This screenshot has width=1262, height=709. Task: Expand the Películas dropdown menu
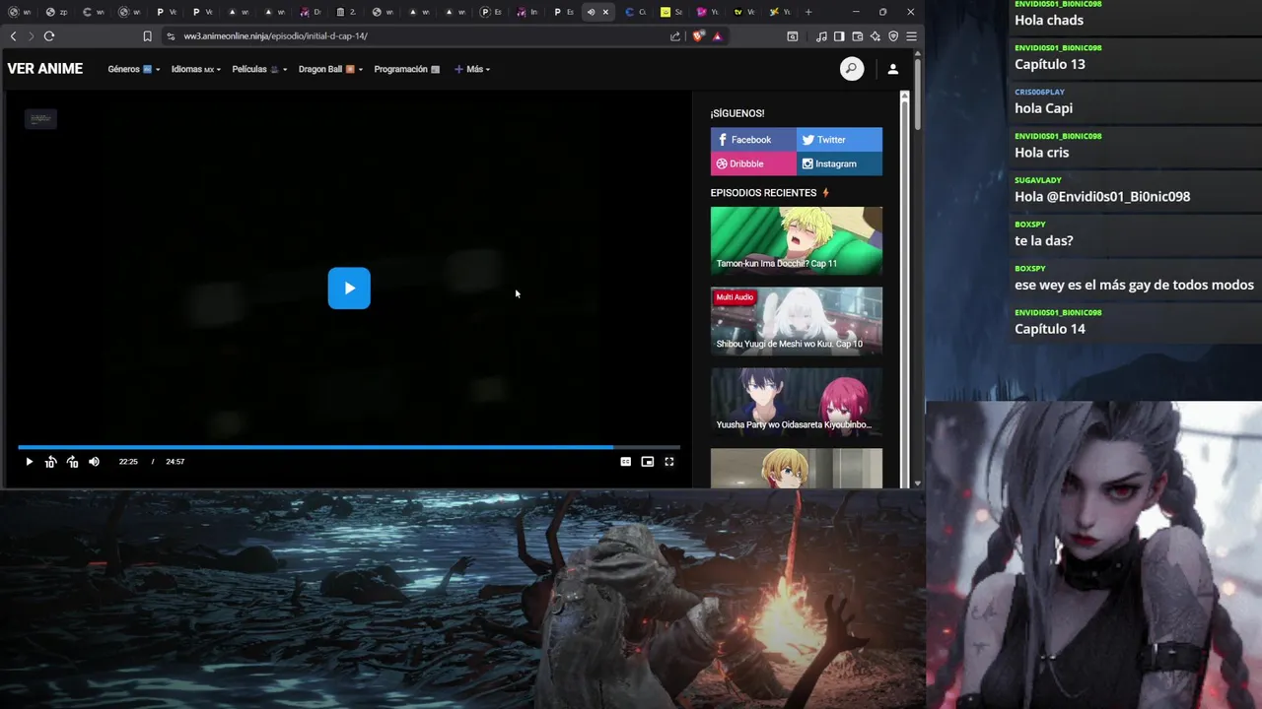point(260,69)
